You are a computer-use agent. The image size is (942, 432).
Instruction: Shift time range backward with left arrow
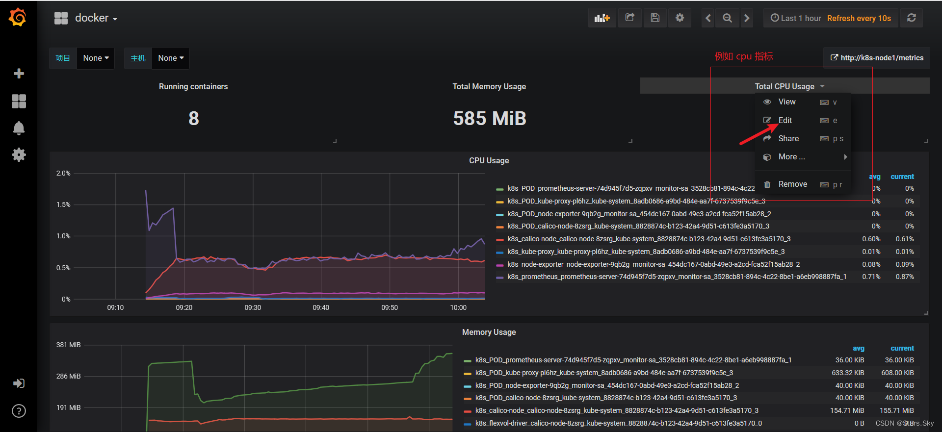click(708, 18)
